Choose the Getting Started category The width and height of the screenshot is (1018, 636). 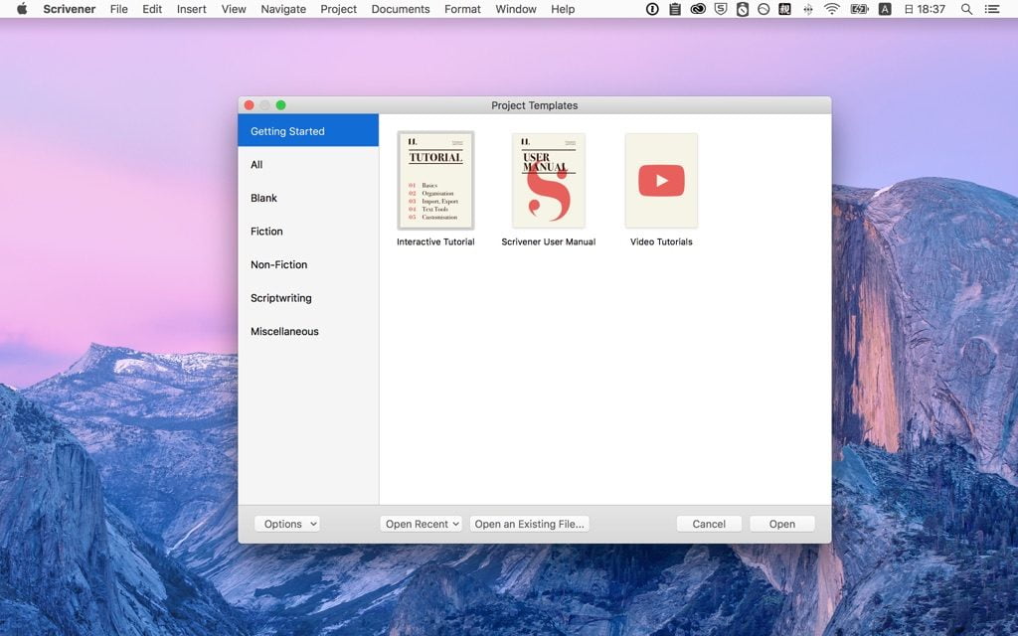click(308, 130)
